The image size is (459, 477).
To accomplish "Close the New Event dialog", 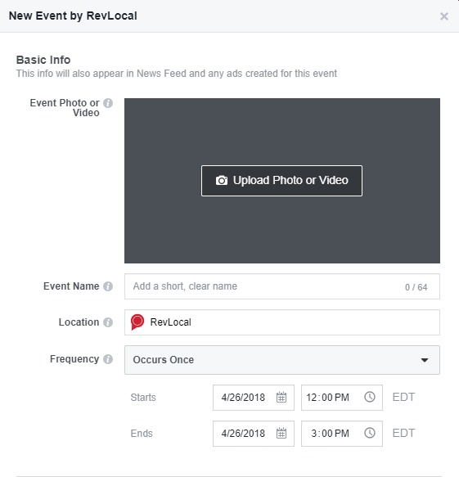I will tap(444, 16).
